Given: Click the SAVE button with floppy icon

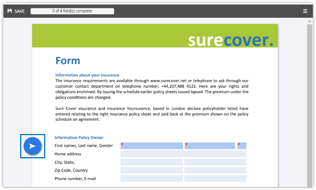Looking at the screenshot, I should coord(16,11).
